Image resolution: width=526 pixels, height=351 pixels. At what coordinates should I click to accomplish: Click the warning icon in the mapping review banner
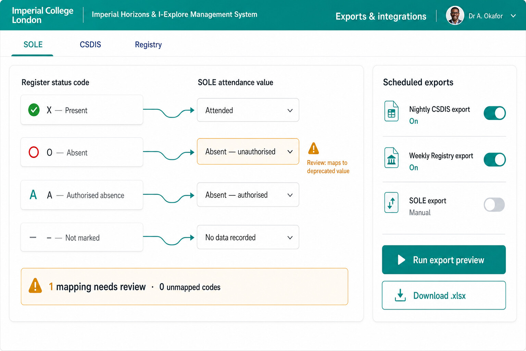(35, 286)
